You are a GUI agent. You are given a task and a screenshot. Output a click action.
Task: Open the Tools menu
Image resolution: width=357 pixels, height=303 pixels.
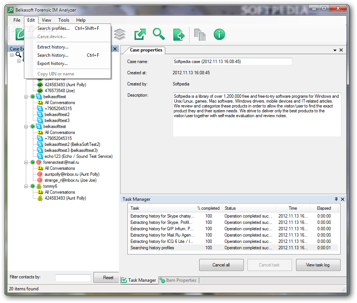[64, 20]
